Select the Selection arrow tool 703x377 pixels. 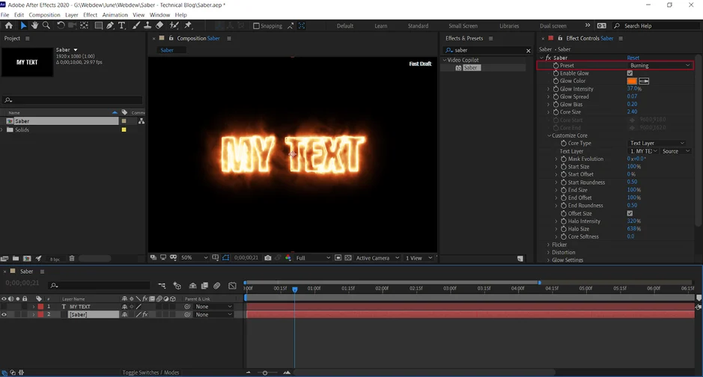click(23, 25)
